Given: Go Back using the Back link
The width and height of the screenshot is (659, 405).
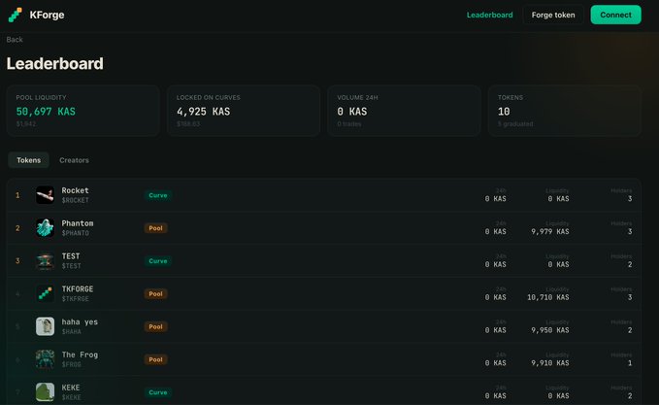Looking at the screenshot, I should (15, 40).
